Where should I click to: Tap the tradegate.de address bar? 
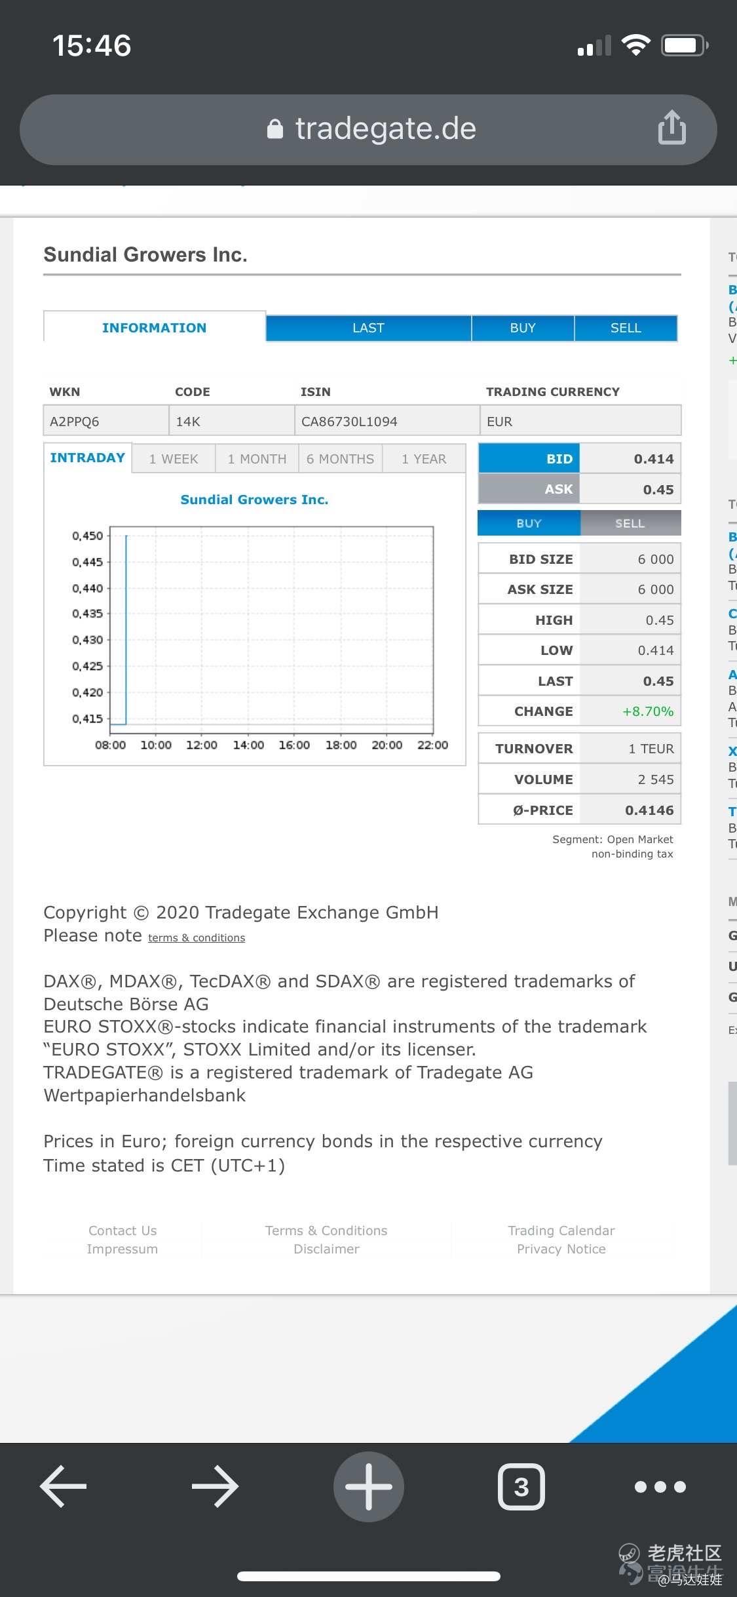pos(368,129)
